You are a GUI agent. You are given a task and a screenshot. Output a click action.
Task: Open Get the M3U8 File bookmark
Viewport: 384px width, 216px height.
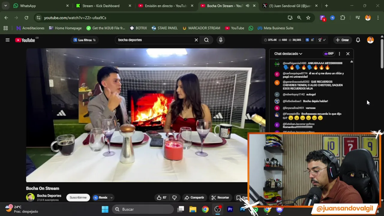pos(106,28)
